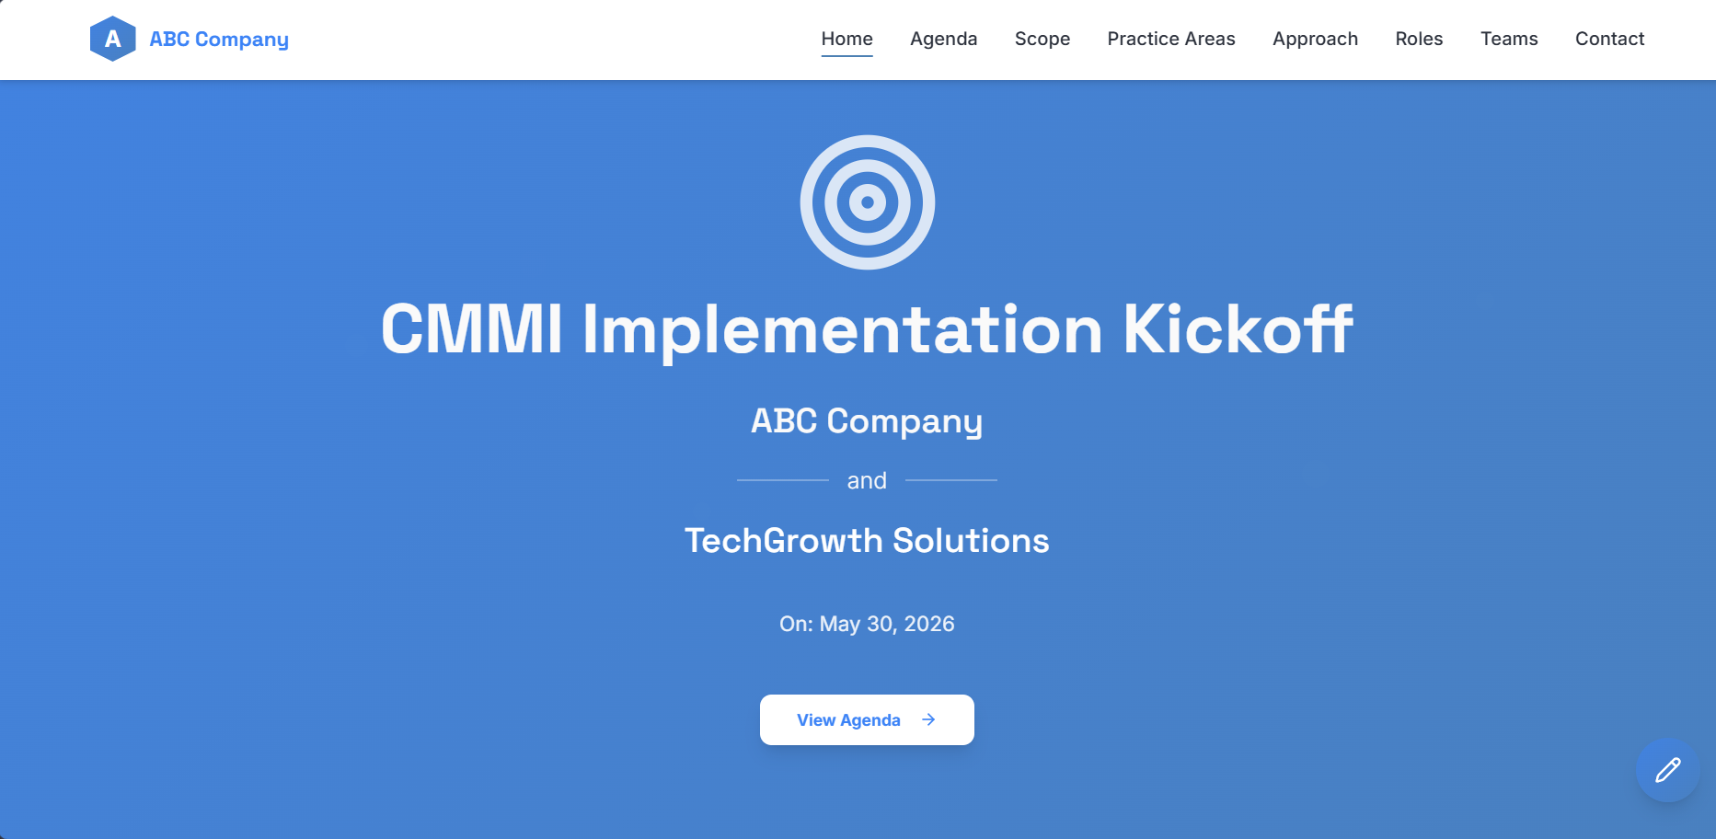Click the date text On: May 30, 2026
Viewport: 1716px width, 839px height.
(867, 624)
